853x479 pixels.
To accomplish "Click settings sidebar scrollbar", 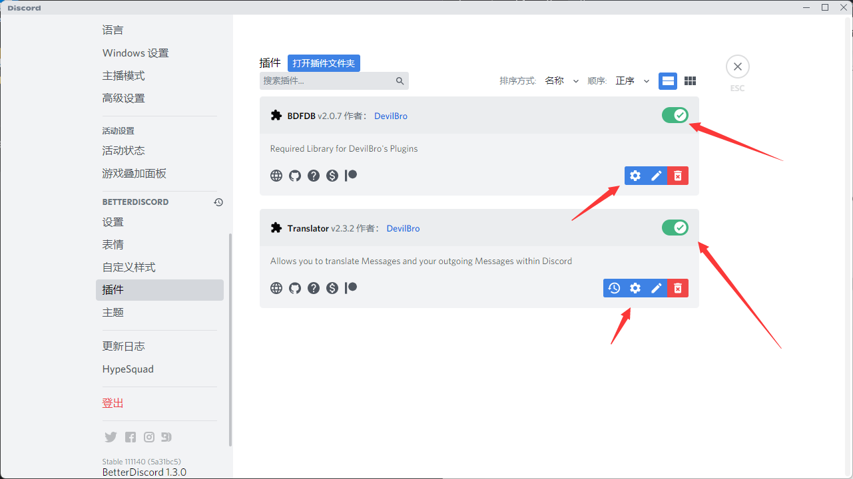I will 230,339.
